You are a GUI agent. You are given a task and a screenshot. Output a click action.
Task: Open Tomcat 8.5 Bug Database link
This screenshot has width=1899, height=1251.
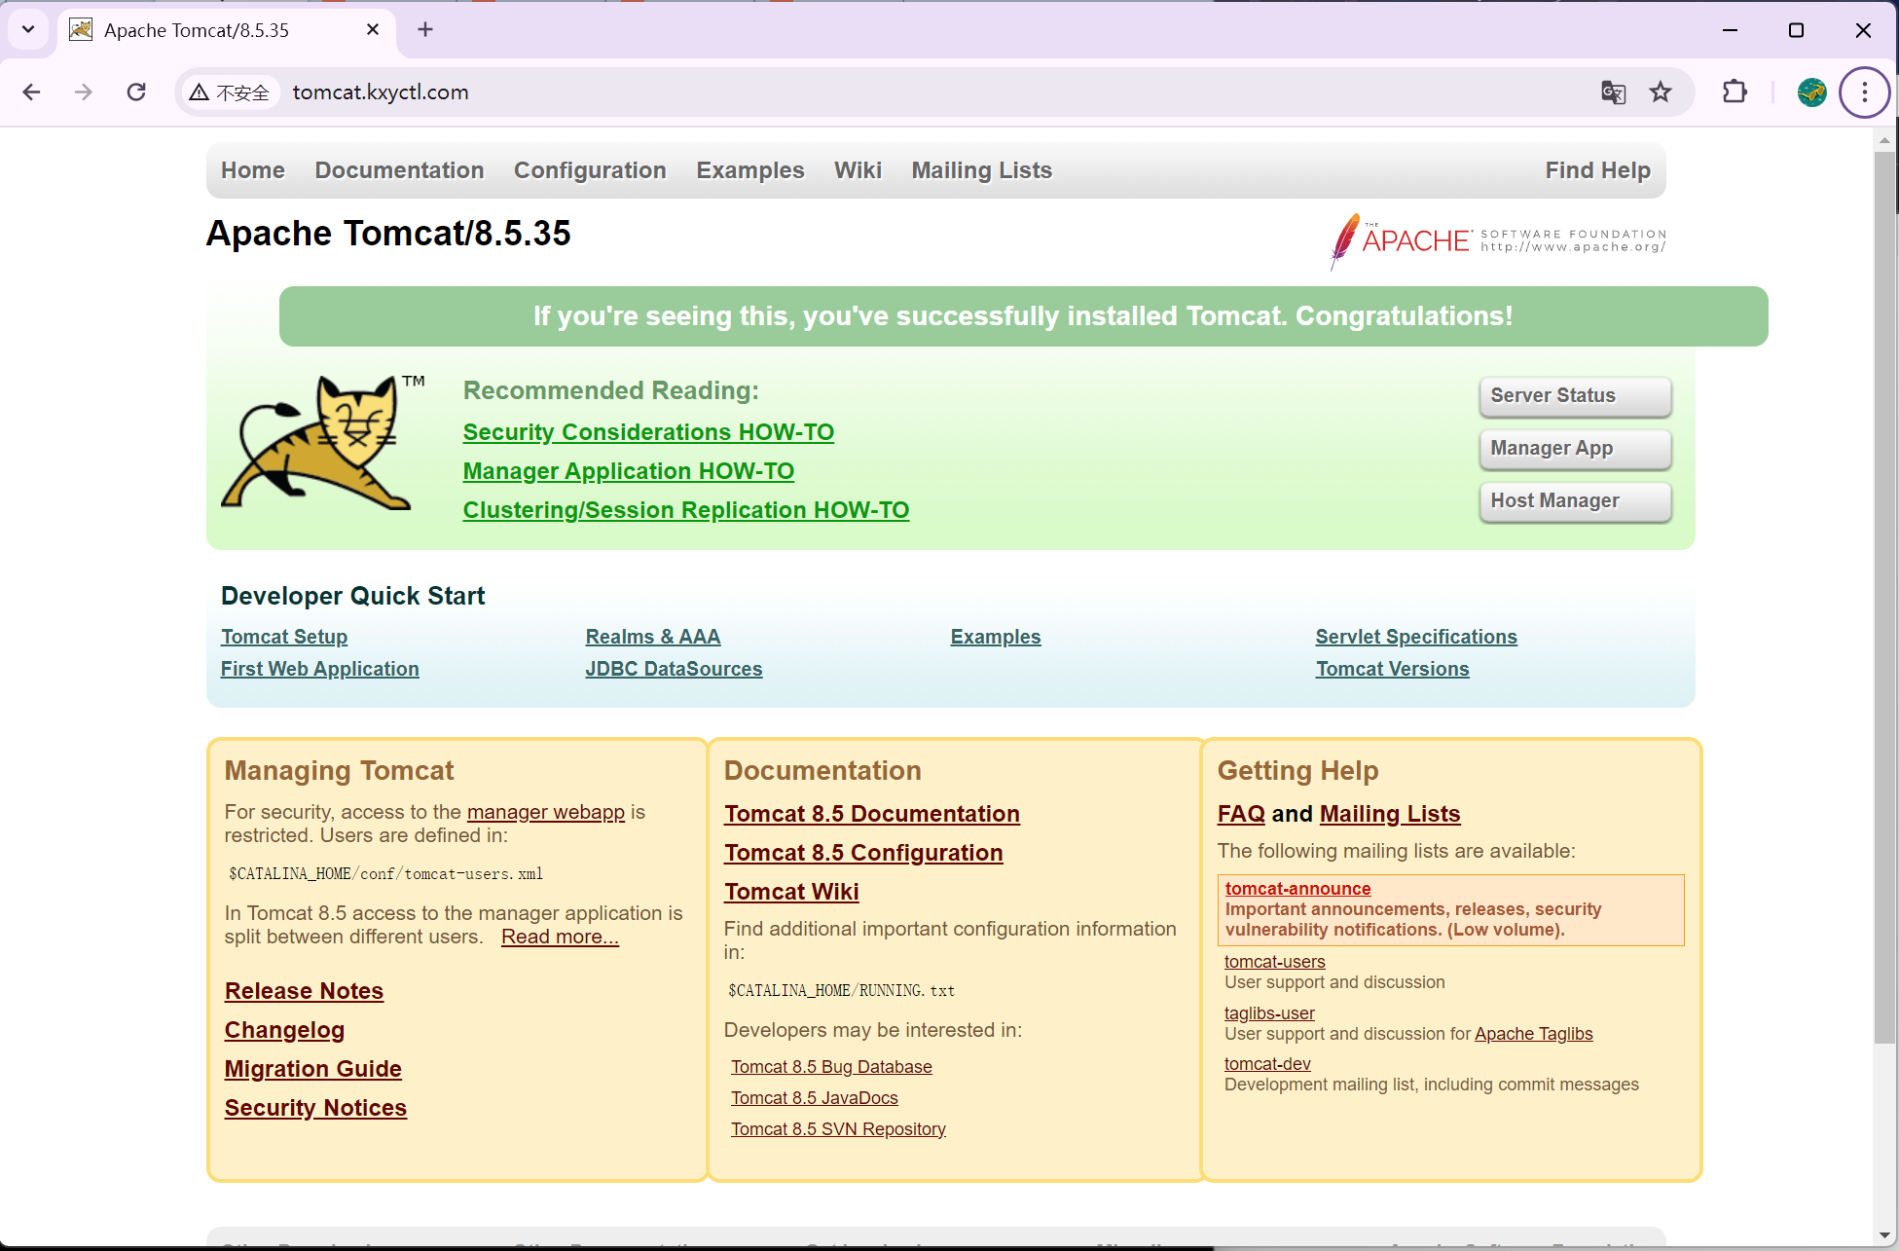pyautogui.click(x=831, y=1067)
